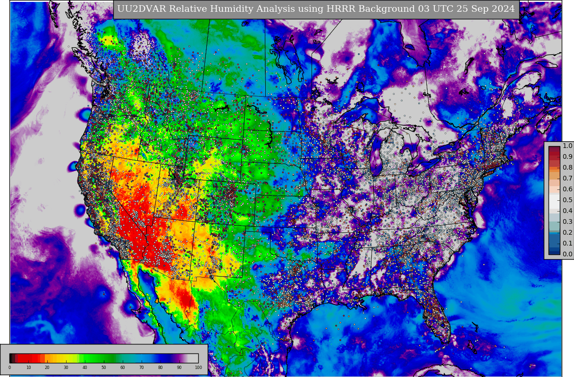Image resolution: width=574 pixels, height=377 pixels.
Task: Select the dark red swatch beside 1.0
Action: [x=554, y=150]
